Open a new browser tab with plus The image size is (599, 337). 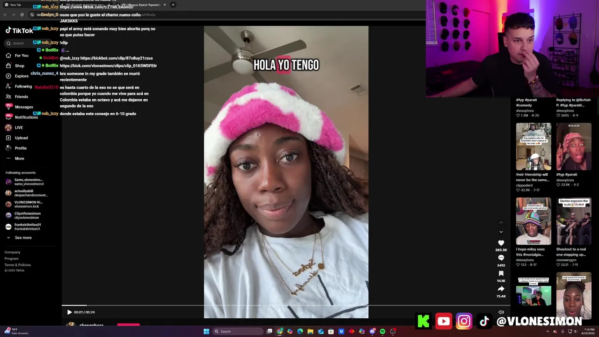[173, 5]
